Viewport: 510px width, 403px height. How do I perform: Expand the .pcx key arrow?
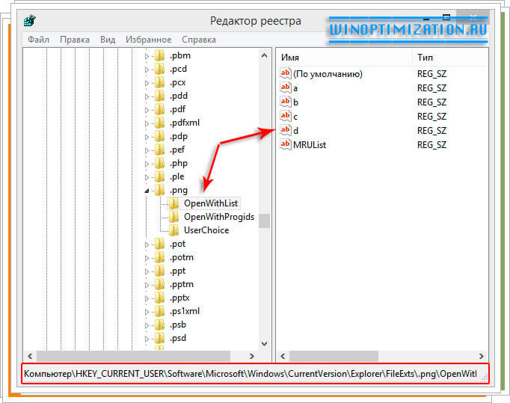(x=147, y=83)
